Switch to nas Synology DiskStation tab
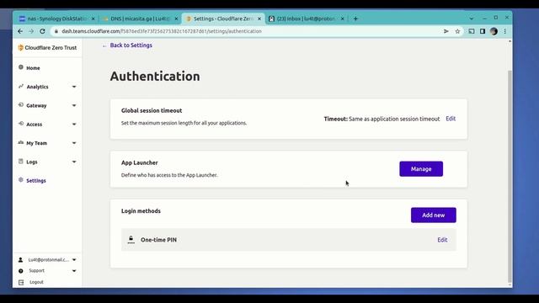 pos(57,19)
